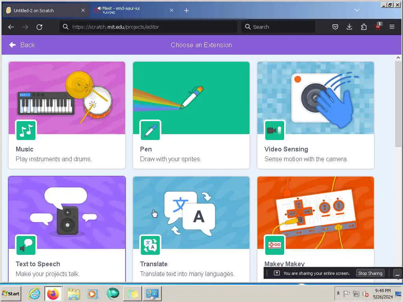Open the Translate extension card artwork

pyautogui.click(x=191, y=213)
